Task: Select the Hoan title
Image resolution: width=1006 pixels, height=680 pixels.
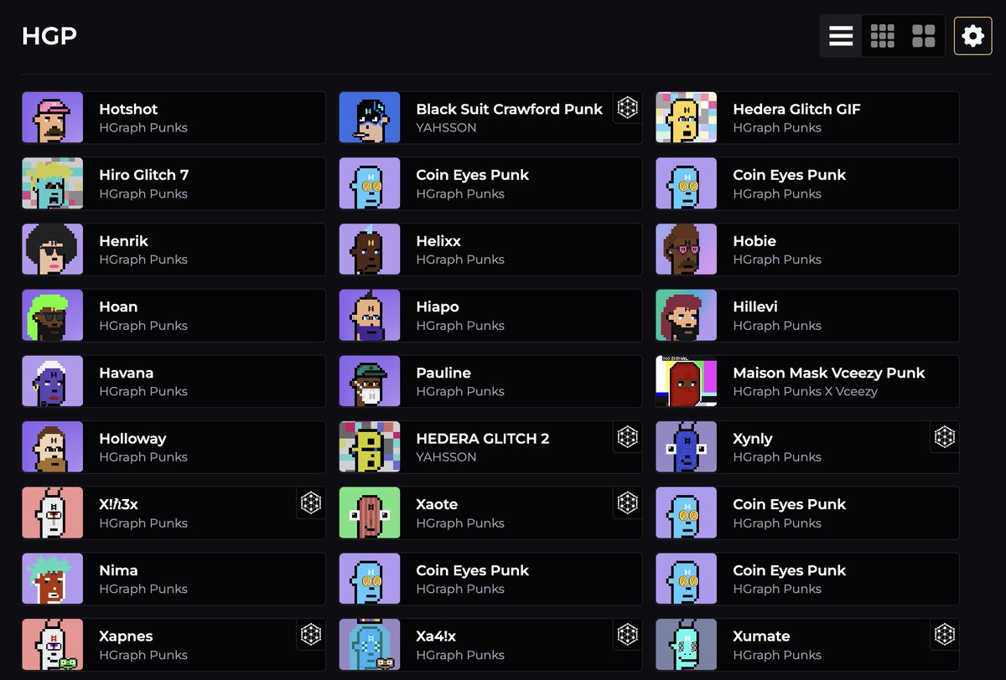Action: tap(118, 307)
